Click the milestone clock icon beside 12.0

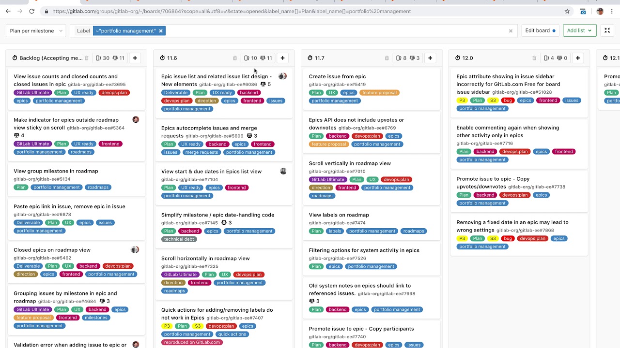coord(458,58)
